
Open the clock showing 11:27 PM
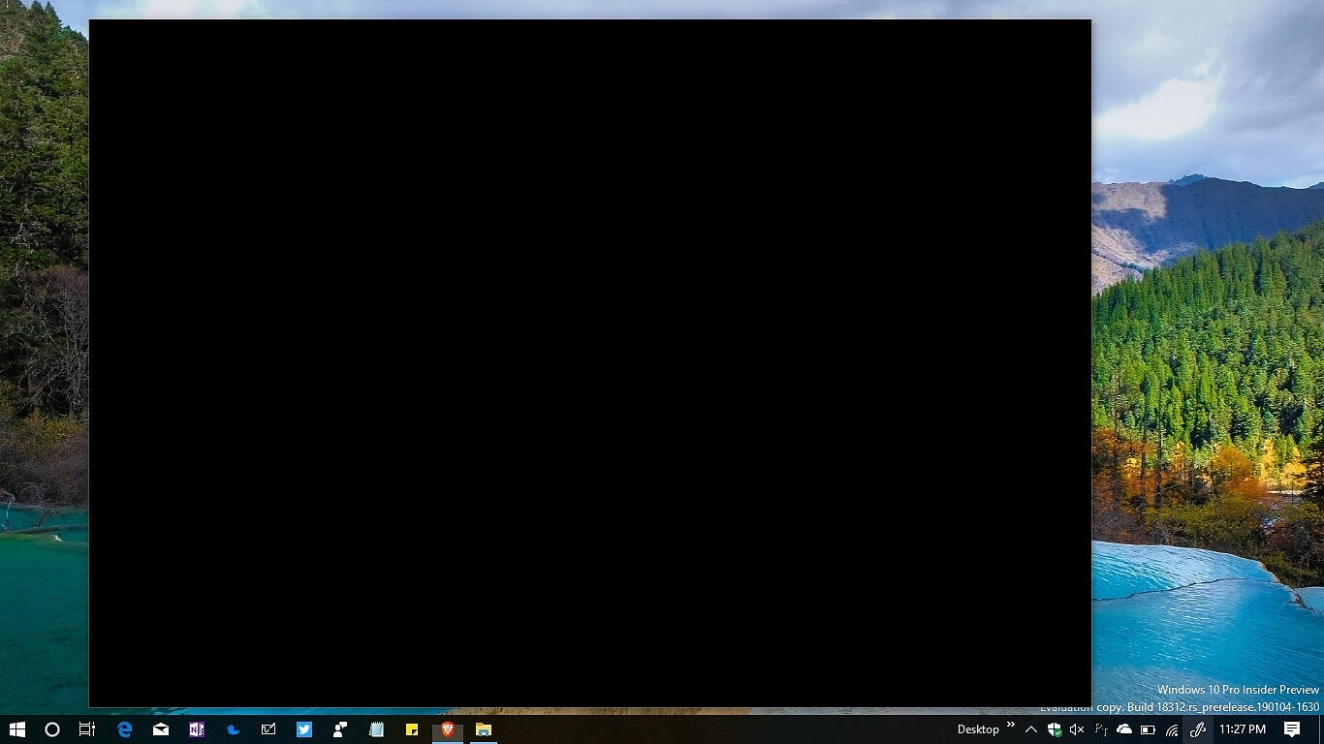[1243, 729]
